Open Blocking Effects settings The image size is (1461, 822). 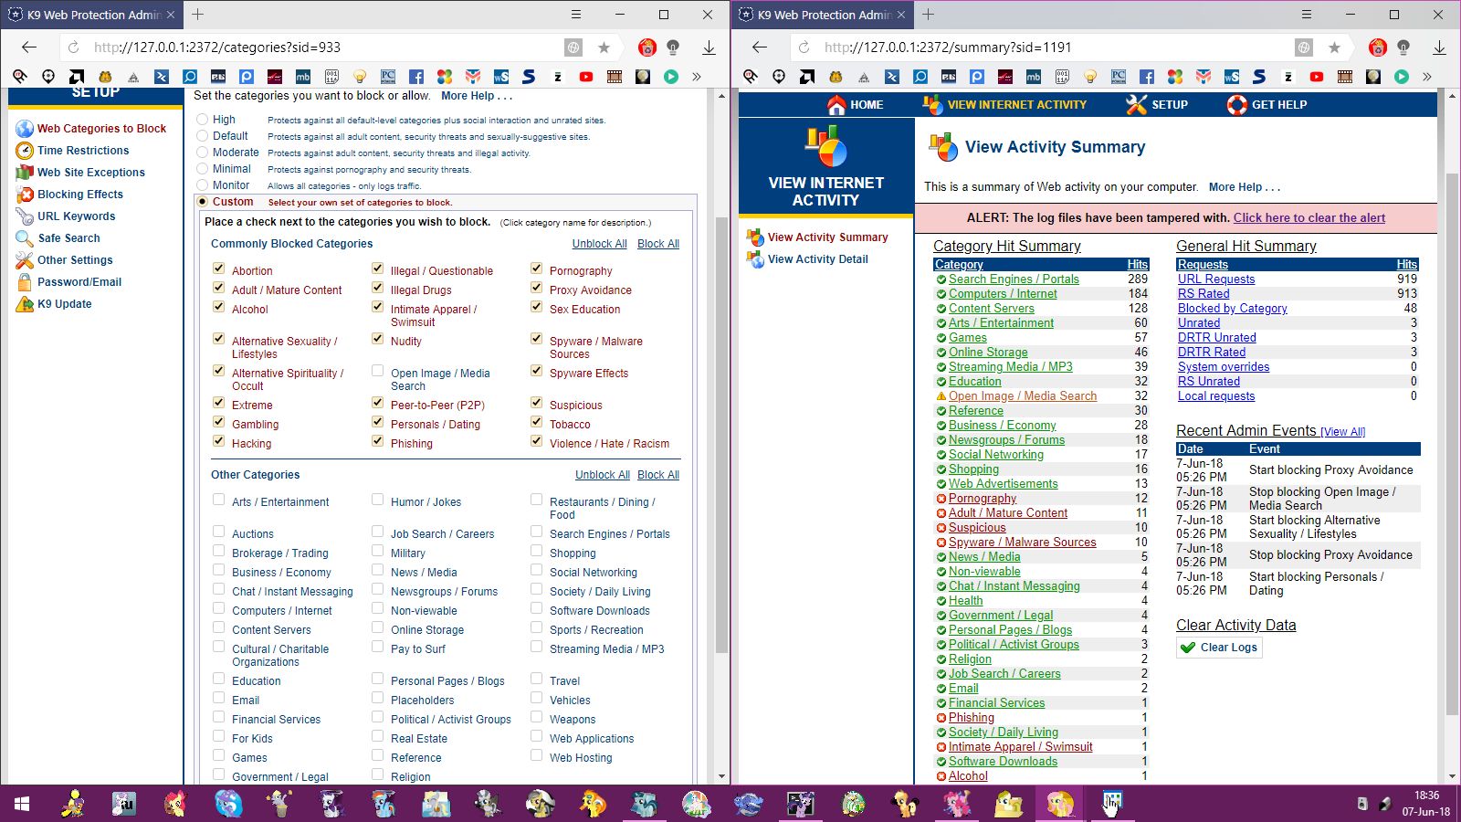(x=80, y=195)
